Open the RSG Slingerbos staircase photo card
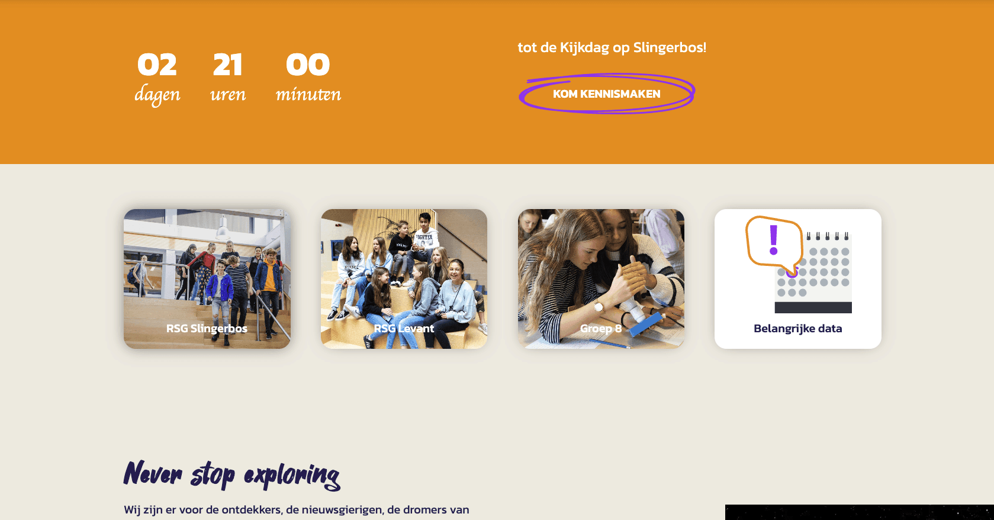Viewport: 994px width, 520px height. click(x=207, y=278)
